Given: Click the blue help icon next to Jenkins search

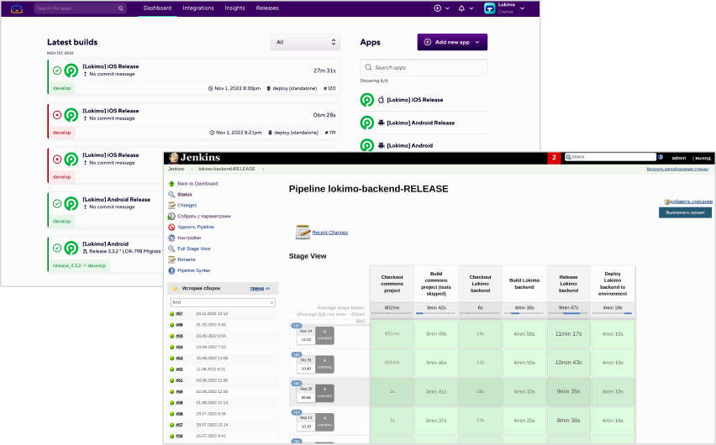Looking at the screenshot, I should [661, 157].
